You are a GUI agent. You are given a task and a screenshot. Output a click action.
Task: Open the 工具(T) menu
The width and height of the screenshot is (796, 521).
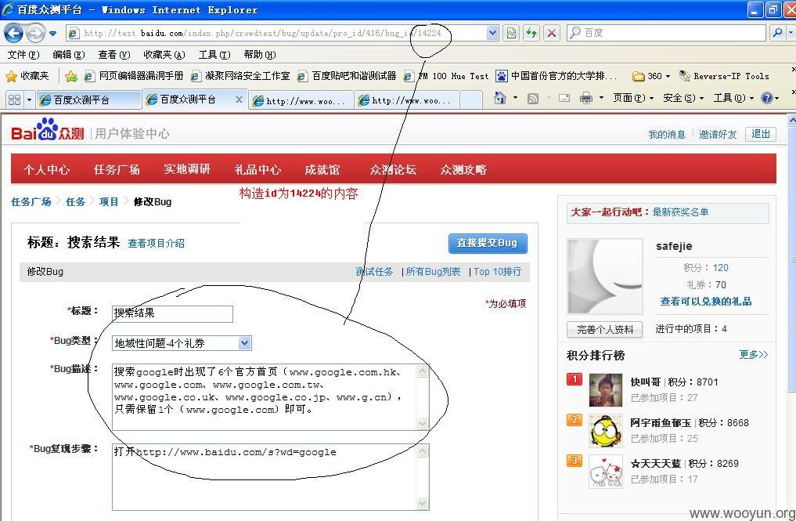(x=214, y=54)
